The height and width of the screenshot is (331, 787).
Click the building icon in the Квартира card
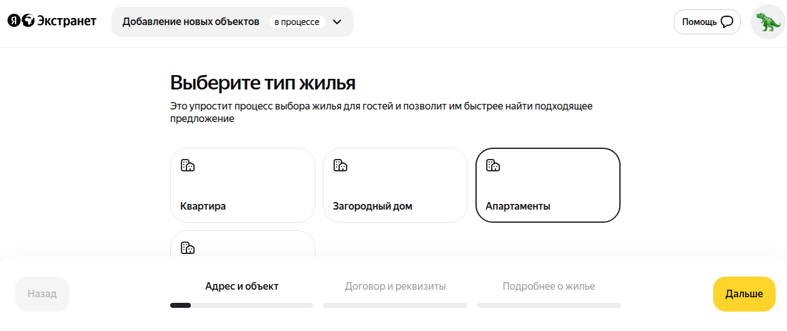[188, 165]
